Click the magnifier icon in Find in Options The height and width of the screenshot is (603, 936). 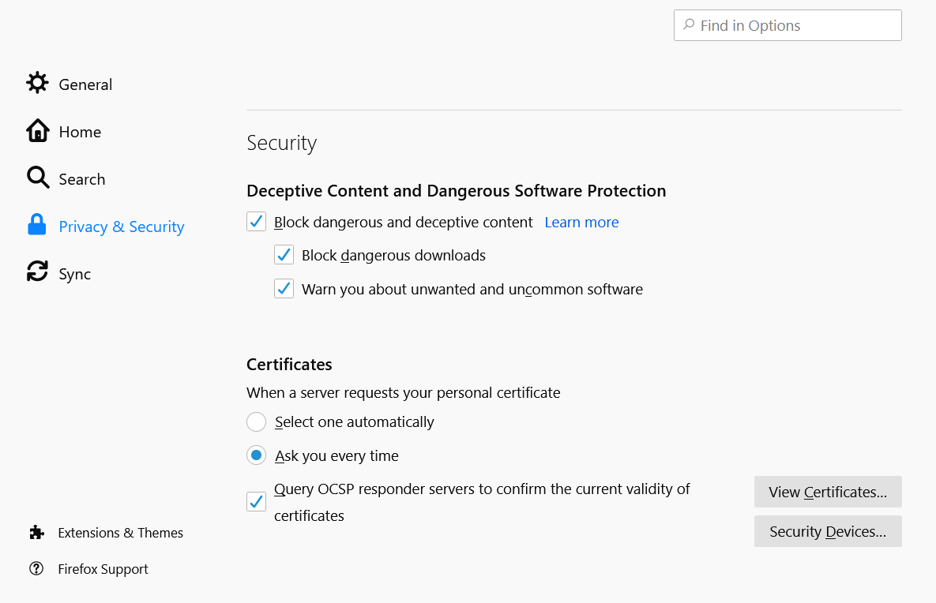(x=689, y=25)
